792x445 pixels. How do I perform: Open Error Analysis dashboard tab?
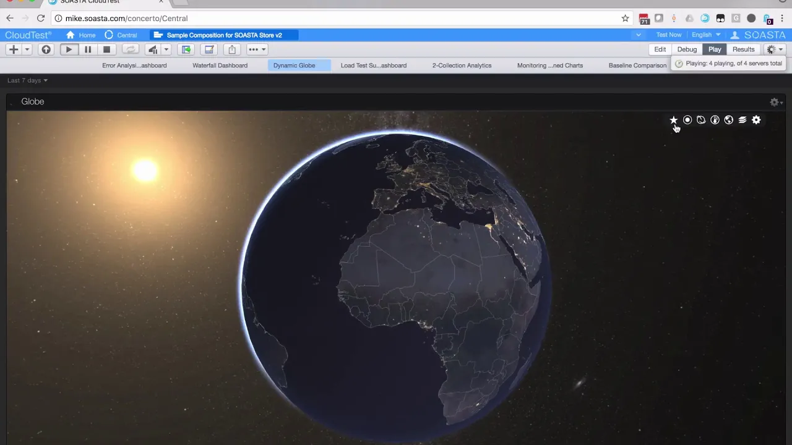[134, 66]
